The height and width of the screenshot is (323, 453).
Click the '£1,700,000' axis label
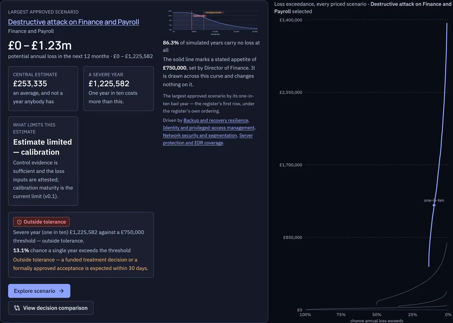pos(291,165)
